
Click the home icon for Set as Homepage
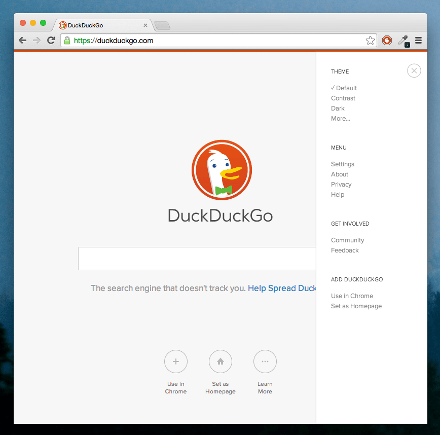point(221,361)
